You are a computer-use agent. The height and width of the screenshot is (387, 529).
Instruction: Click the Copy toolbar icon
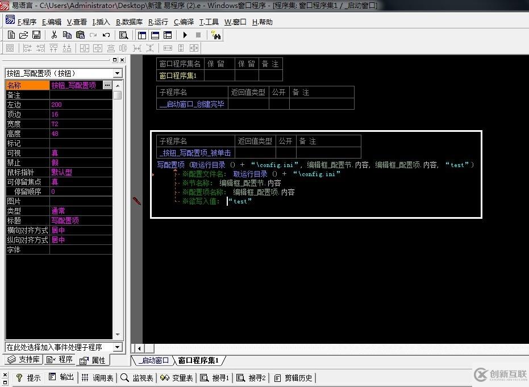pyautogui.click(x=67, y=35)
